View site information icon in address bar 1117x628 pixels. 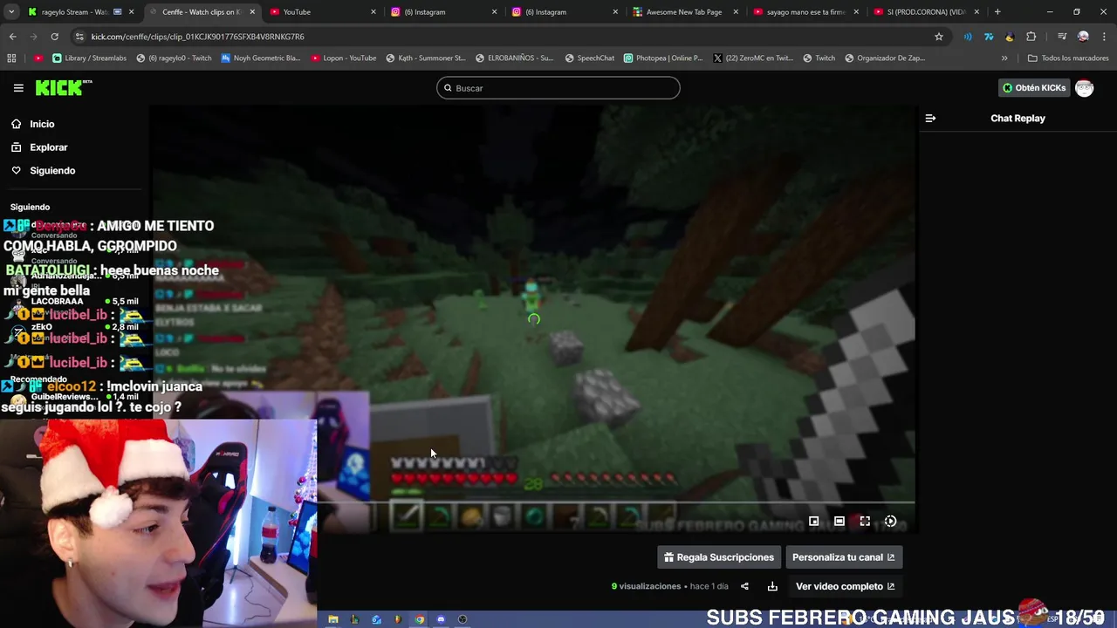point(80,37)
